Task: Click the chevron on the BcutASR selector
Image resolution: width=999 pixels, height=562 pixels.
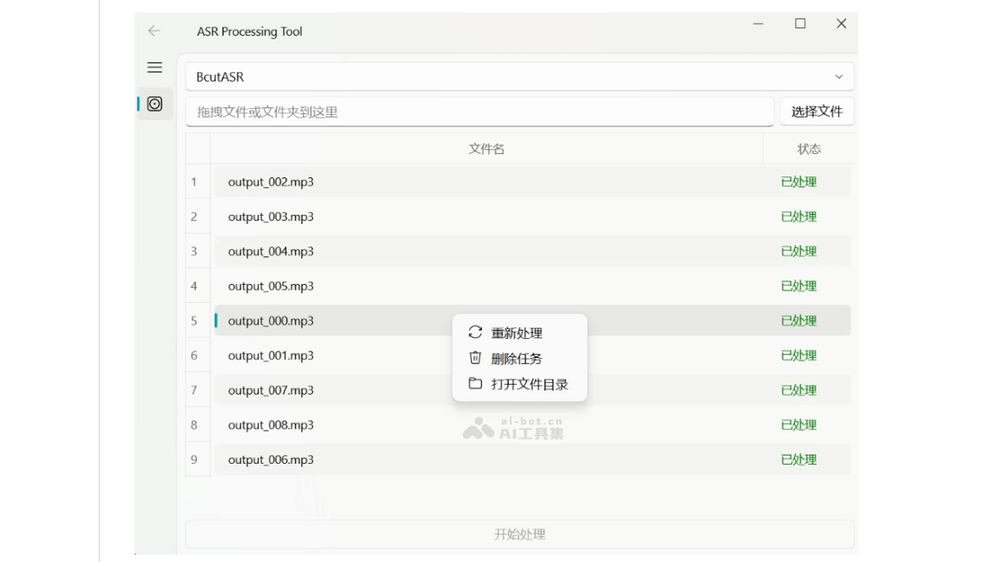Action: point(838,76)
